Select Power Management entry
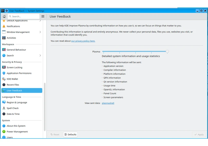This screenshot has width=208, height=146. pyautogui.click(x=22, y=131)
